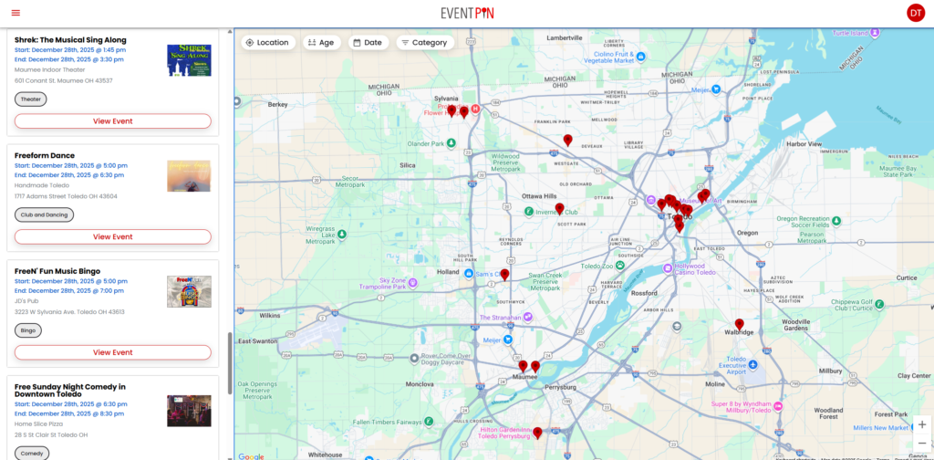Zoom in on the map
The width and height of the screenshot is (934, 460).
tap(921, 424)
